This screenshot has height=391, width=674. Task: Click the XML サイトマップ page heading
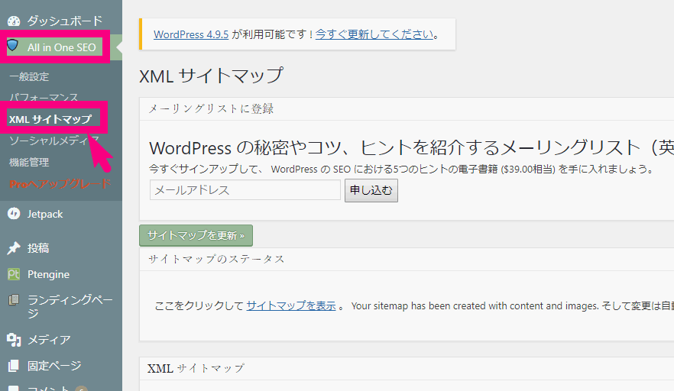click(212, 76)
